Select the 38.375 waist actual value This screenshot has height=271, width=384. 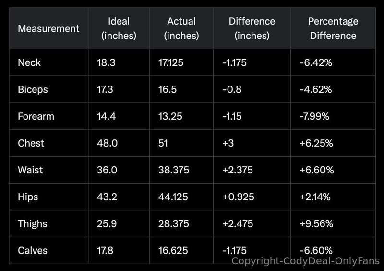point(174,170)
